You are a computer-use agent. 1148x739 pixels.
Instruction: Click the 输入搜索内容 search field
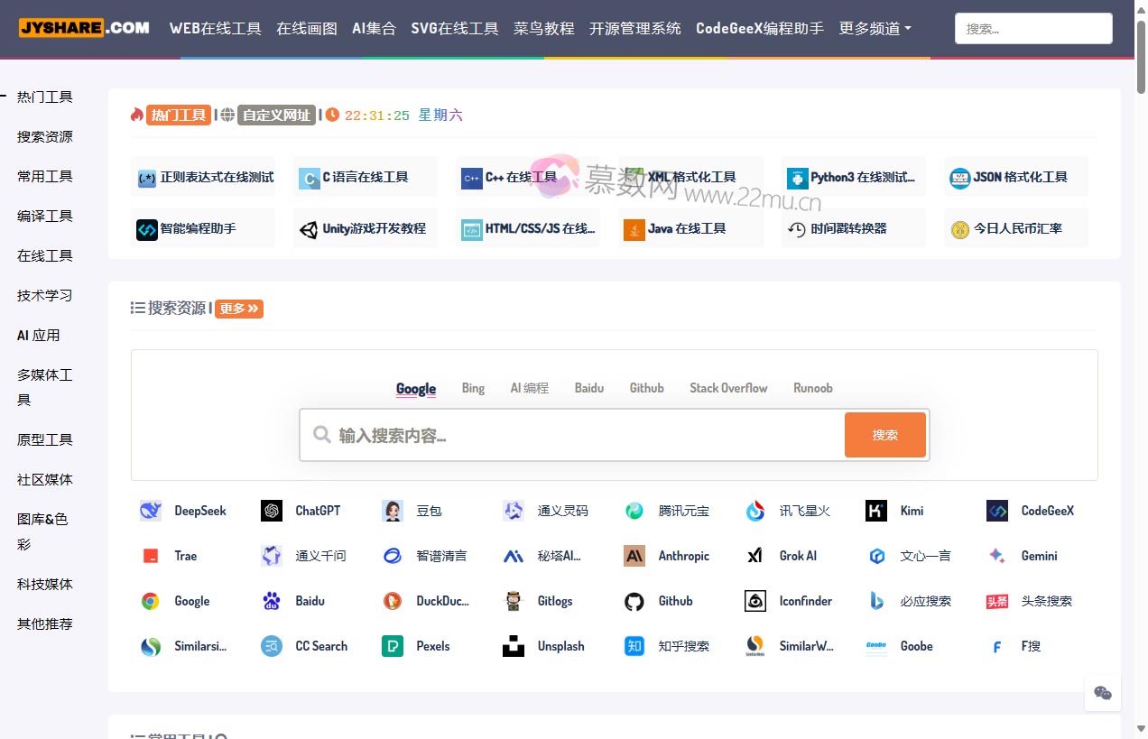(587, 435)
